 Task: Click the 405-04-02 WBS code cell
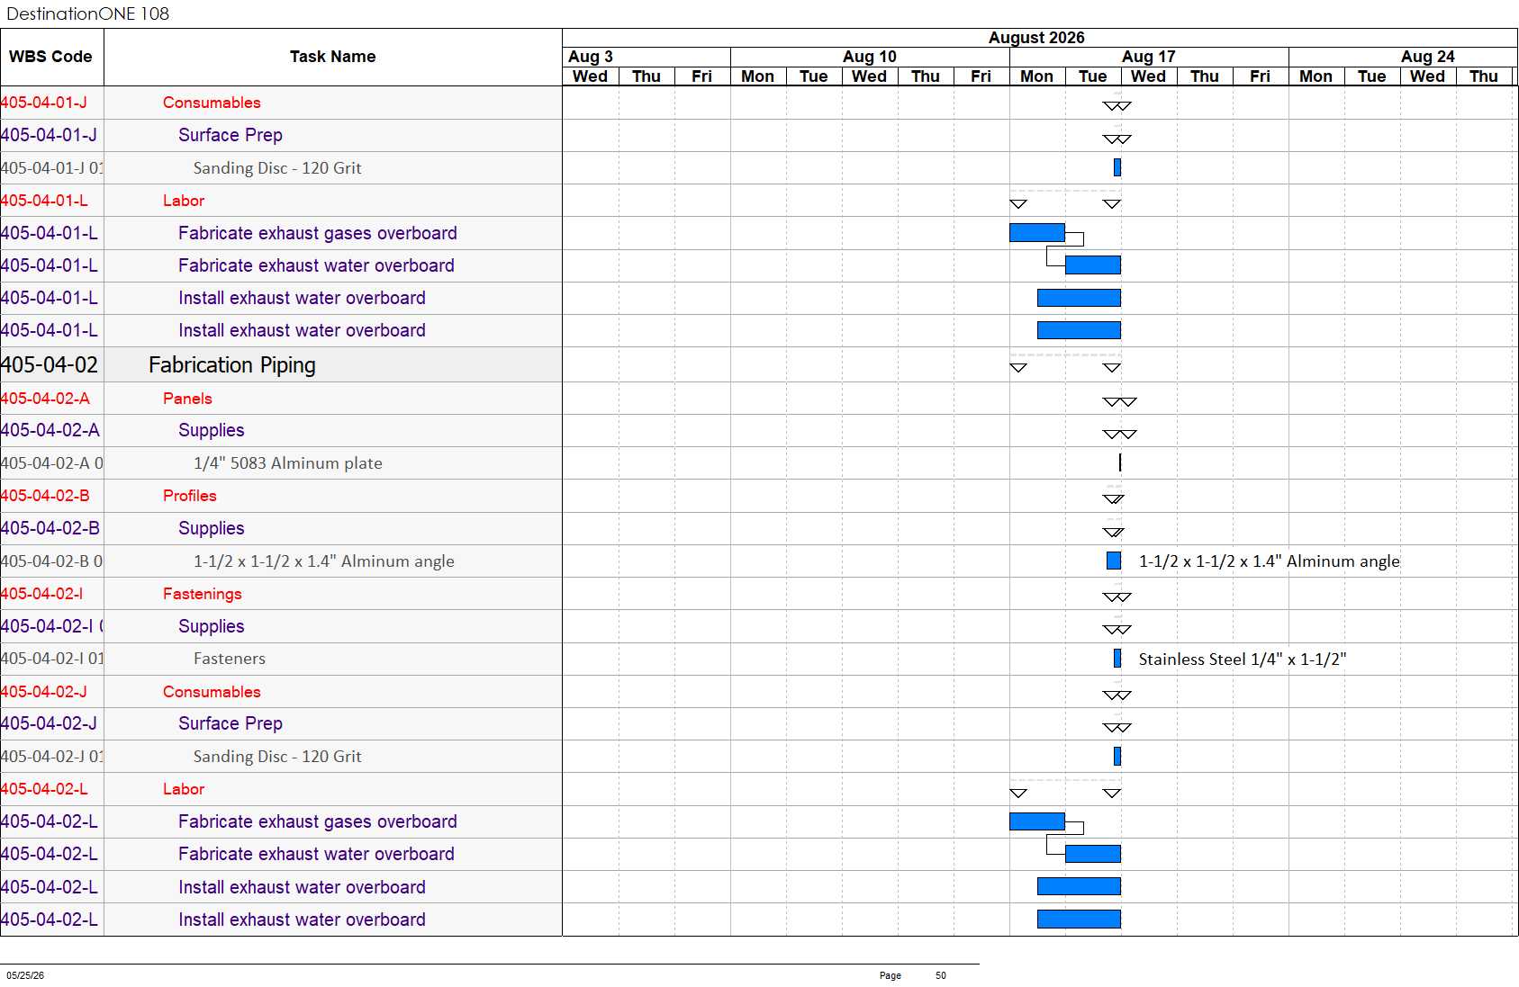[50, 364]
